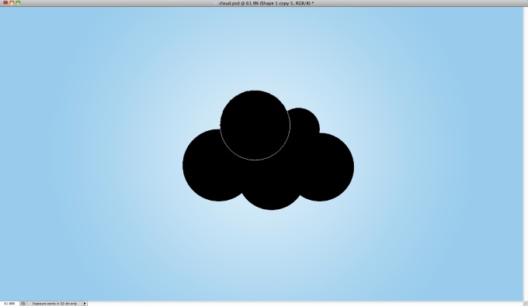Click the zoom percentage field in status bar
This screenshot has width=528, height=306.
pyautogui.click(x=9, y=304)
